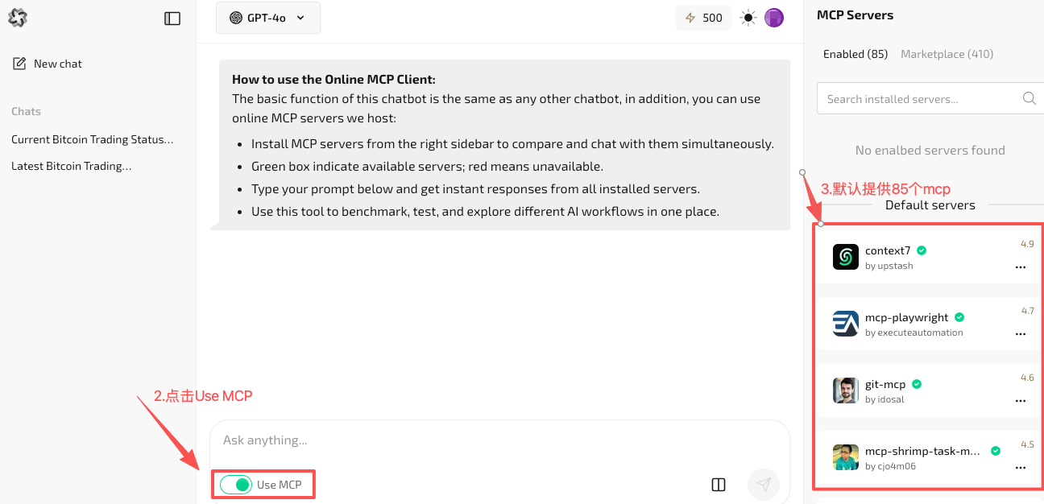This screenshot has width=1044, height=504.
Task: Switch to the Marketplace (410) tab
Action: (x=947, y=54)
